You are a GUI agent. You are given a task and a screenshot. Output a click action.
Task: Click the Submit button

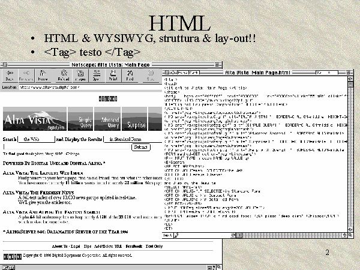click(141, 147)
